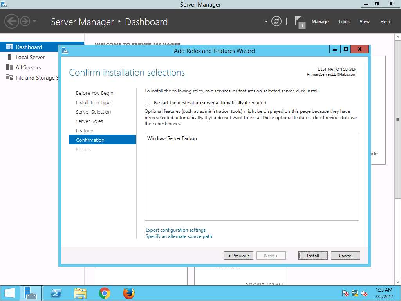Open the Help menu in Server Manager

[385, 22]
